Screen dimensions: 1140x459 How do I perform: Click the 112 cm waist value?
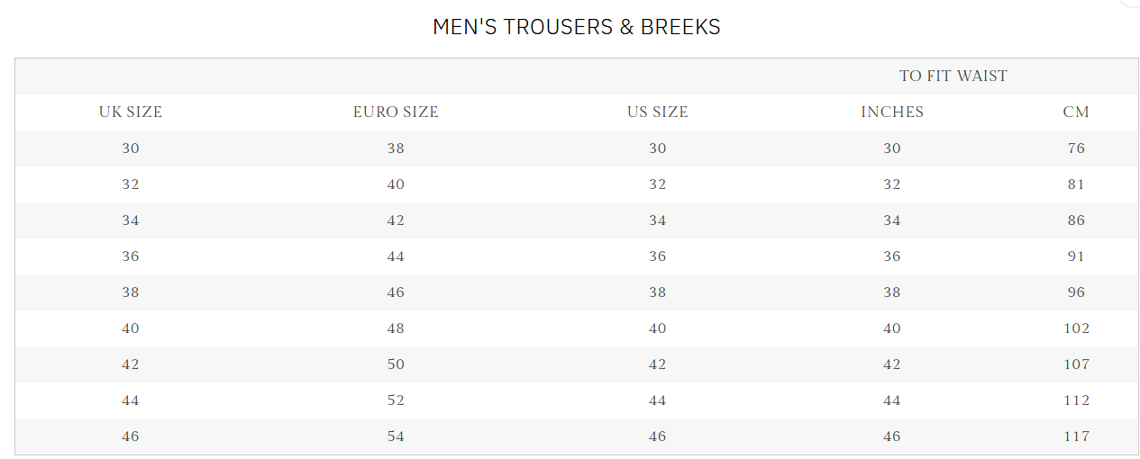1076,400
